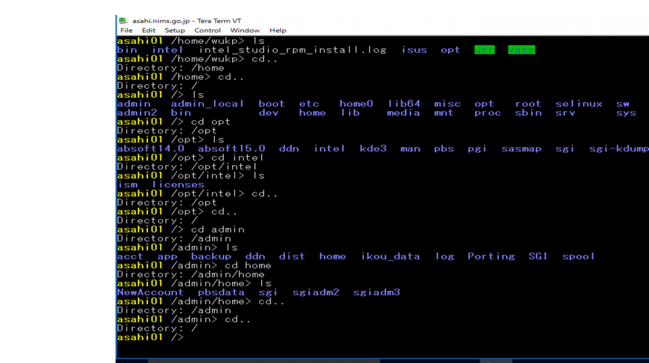Open the Control menu
The width and height of the screenshot is (649, 363).
208,30
